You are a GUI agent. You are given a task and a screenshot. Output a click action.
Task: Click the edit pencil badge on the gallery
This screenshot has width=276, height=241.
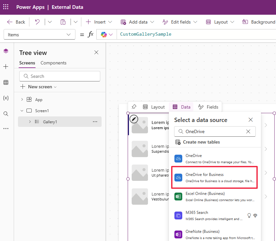[134, 119]
